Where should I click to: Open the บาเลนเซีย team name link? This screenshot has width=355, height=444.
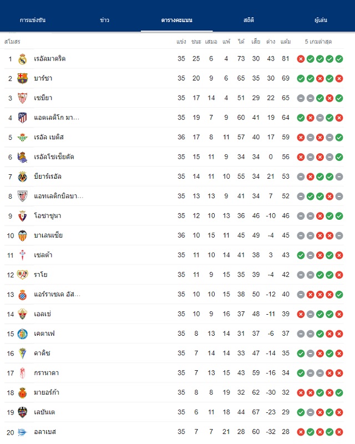48,235
